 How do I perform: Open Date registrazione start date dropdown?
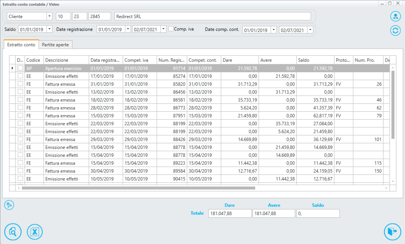(128, 29)
